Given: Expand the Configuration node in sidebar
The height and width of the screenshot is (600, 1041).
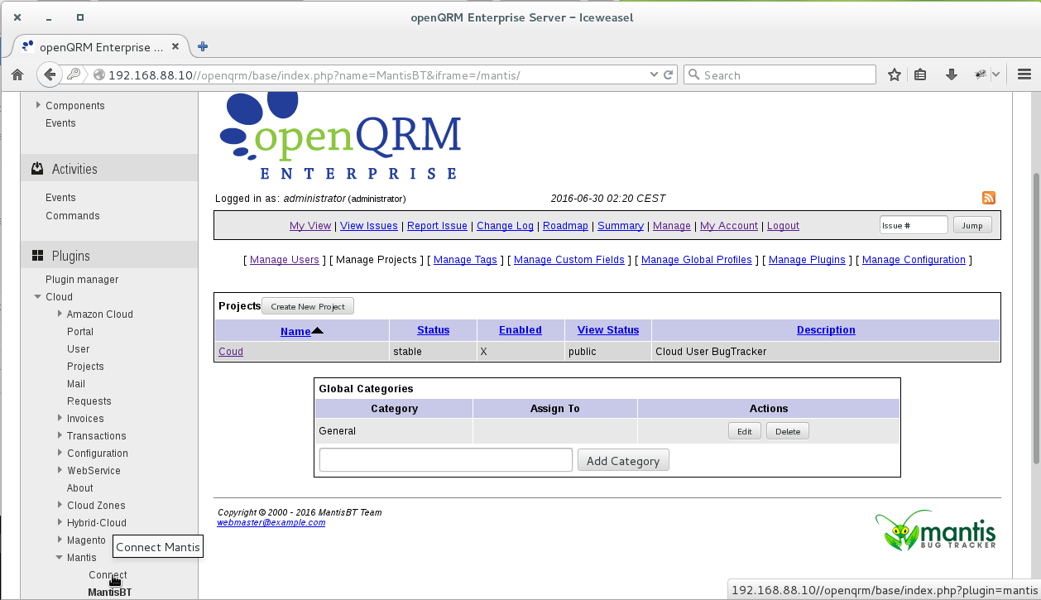Looking at the screenshot, I should 60,453.
